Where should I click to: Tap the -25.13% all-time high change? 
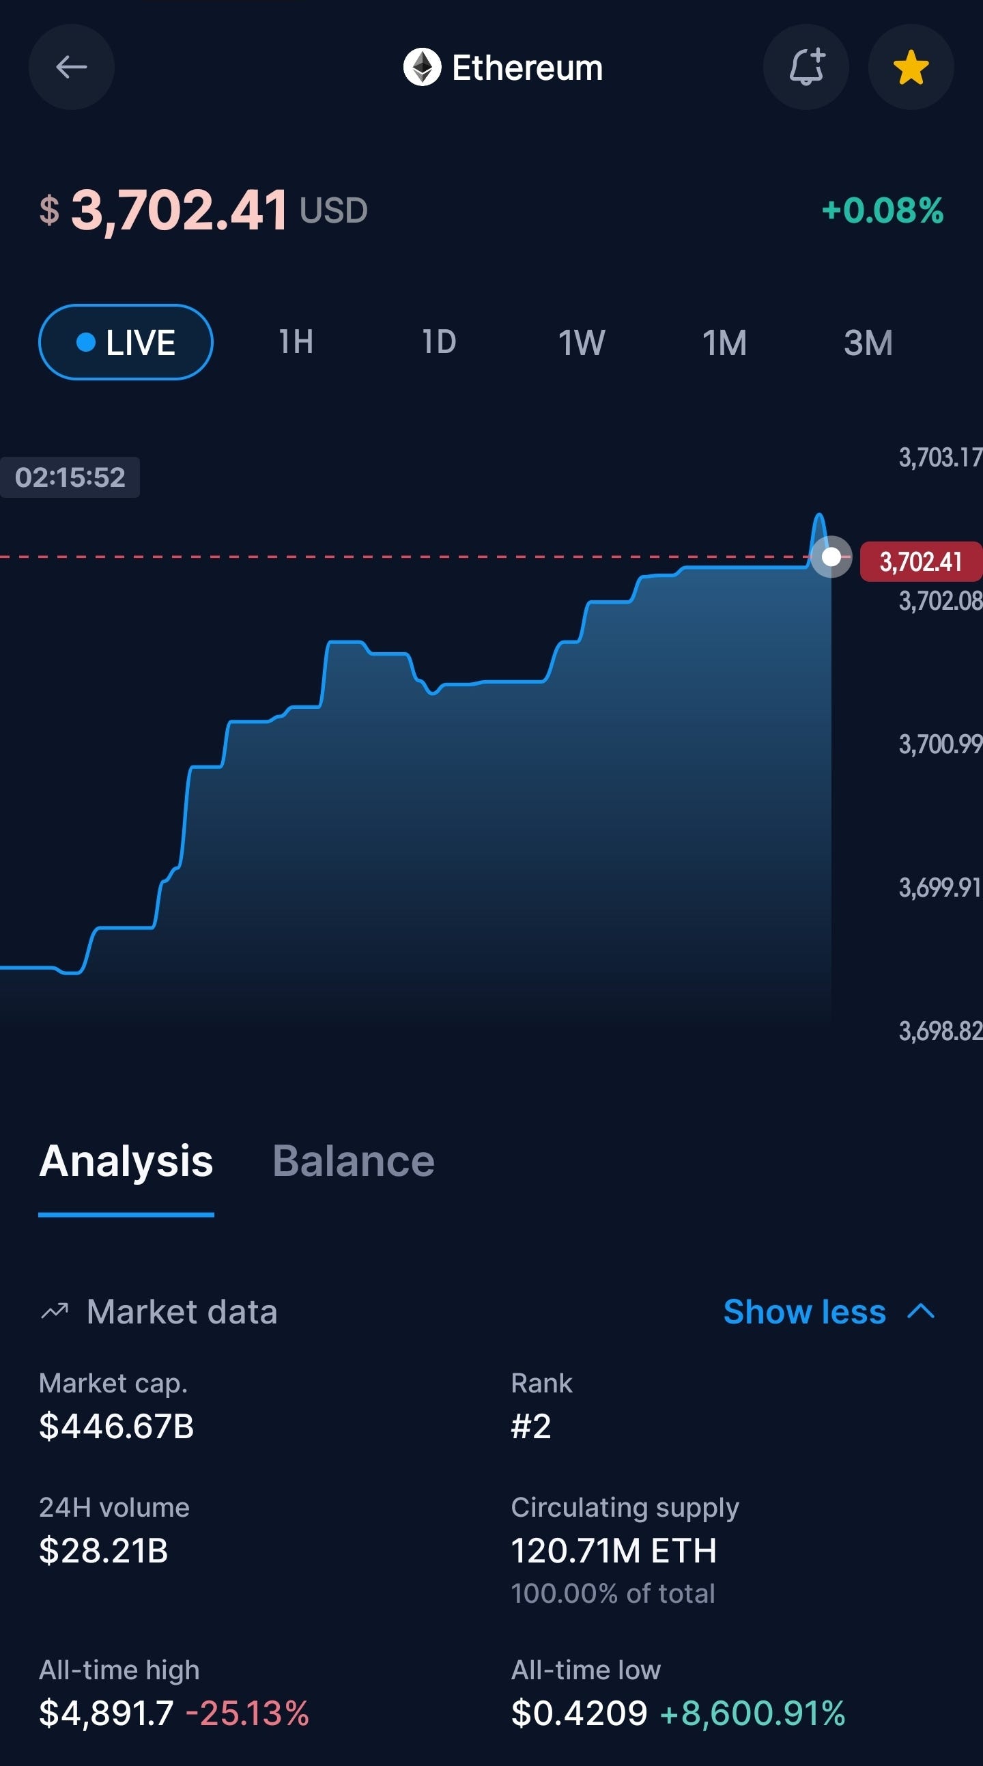click(248, 1713)
